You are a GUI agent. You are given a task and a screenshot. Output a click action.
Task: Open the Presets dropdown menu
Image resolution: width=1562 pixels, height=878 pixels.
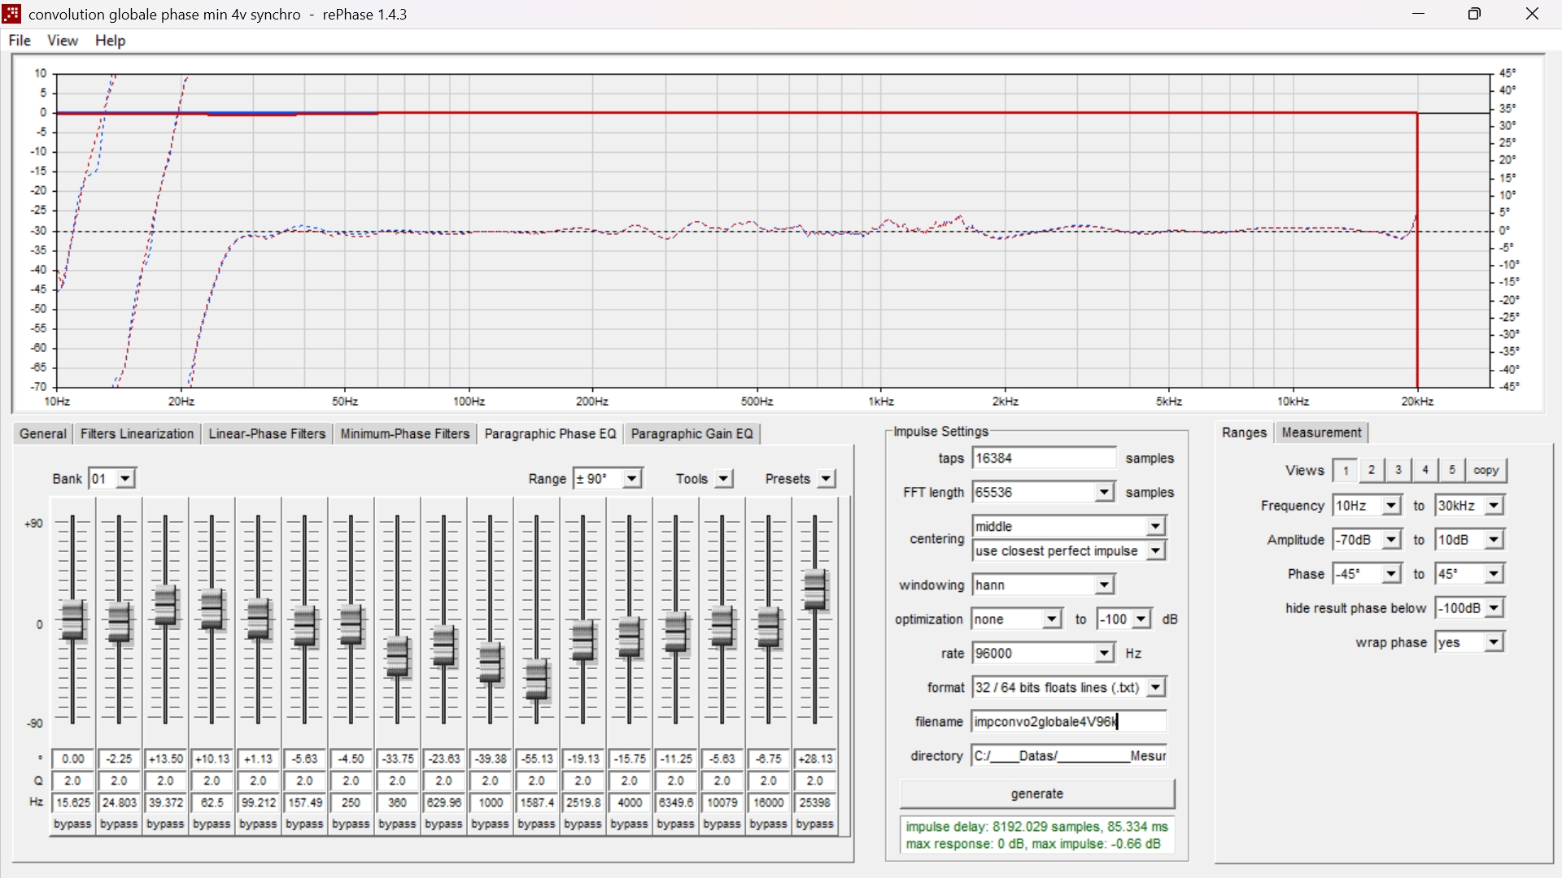801,479
